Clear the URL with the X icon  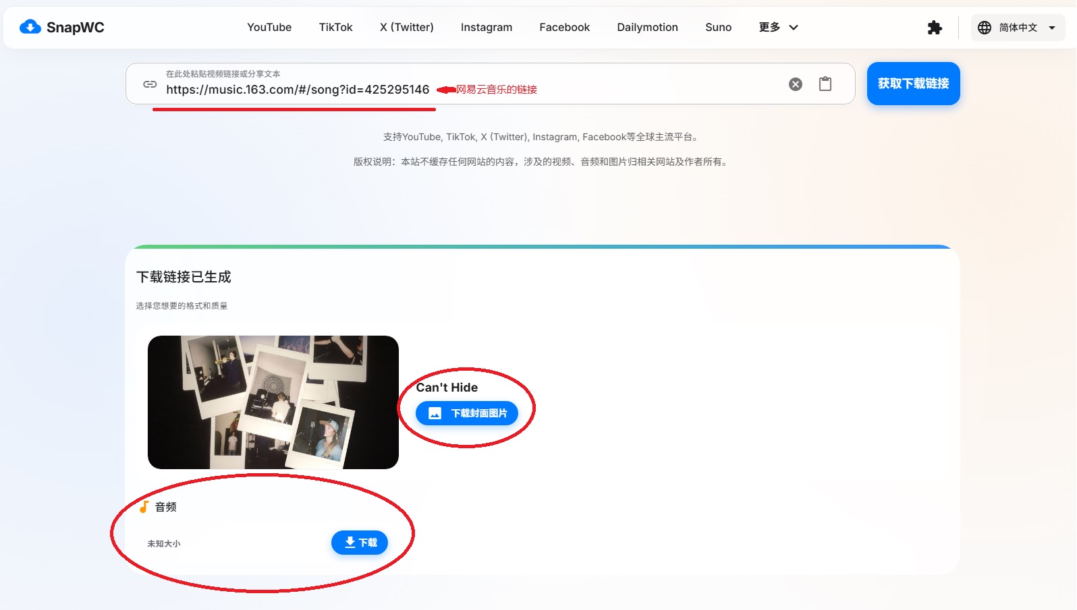pos(796,84)
